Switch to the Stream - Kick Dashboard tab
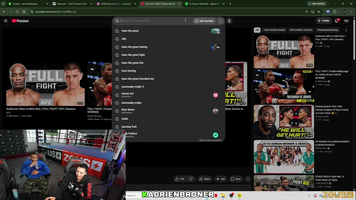Image resolution: width=356 pixels, height=200 pixels. [25, 4]
